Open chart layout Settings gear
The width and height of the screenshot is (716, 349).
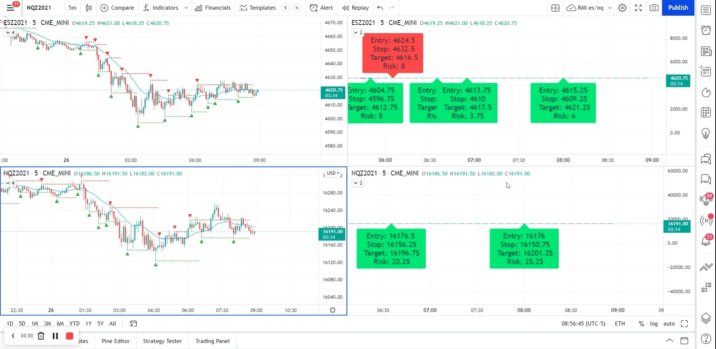point(622,8)
